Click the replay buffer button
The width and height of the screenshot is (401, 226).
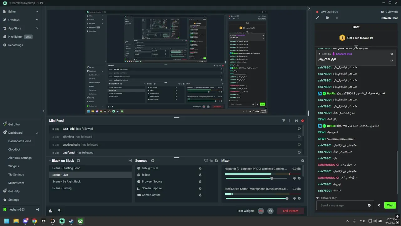click(270, 211)
